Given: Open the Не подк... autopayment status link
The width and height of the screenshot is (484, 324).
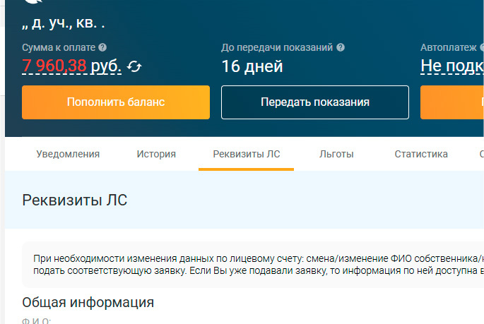Looking at the screenshot, I should coord(452,66).
